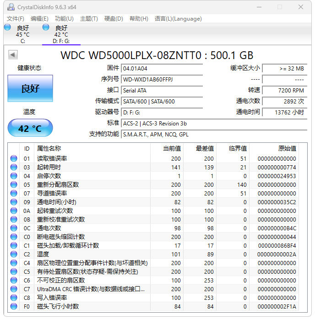This screenshot has width=315, height=320.
Task: Click status orb for attribute F0 磁头飞行小时数
Action: 14,307
